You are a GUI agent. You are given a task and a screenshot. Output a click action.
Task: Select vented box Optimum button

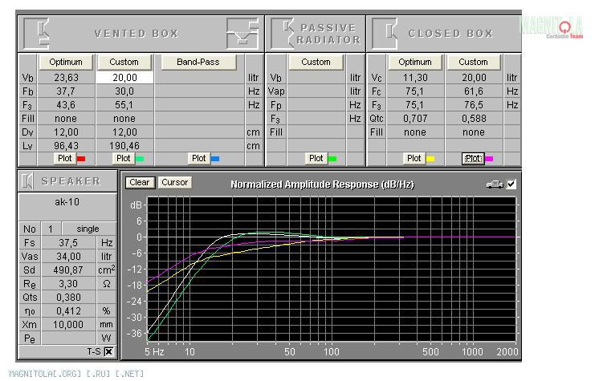click(x=66, y=63)
